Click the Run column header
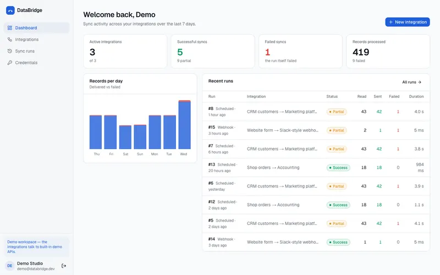The image size is (440, 275). pyautogui.click(x=212, y=97)
